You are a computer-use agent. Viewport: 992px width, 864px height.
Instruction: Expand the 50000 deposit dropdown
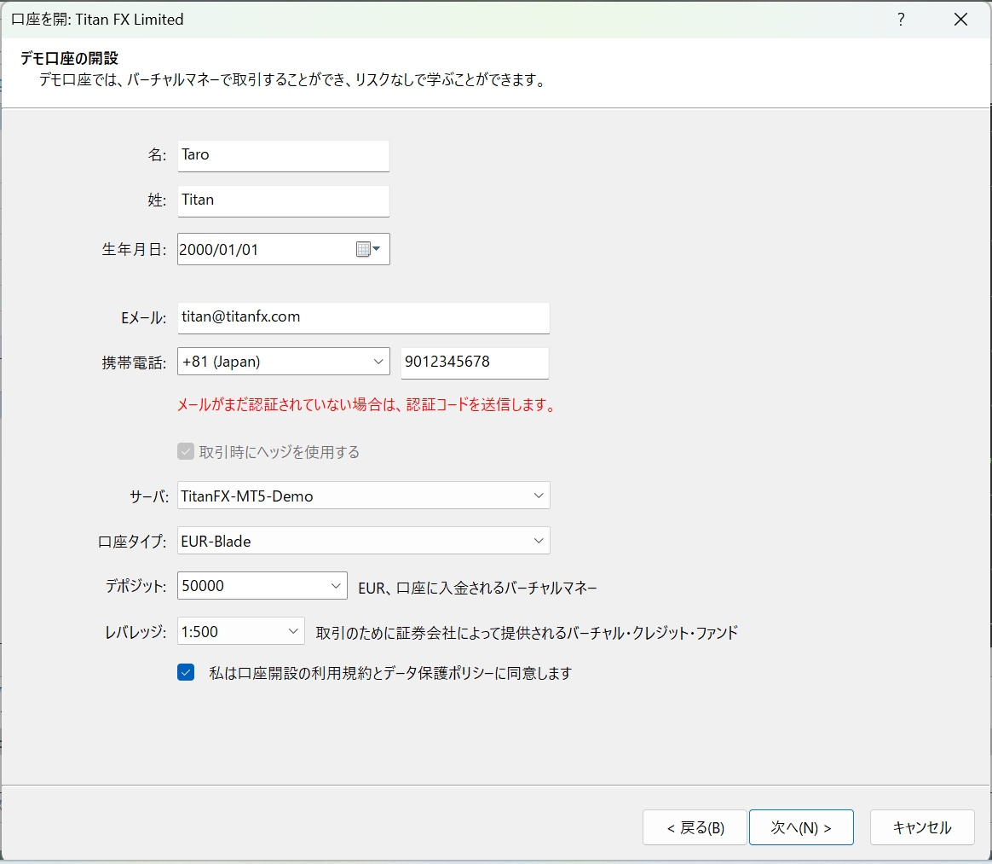(x=262, y=585)
